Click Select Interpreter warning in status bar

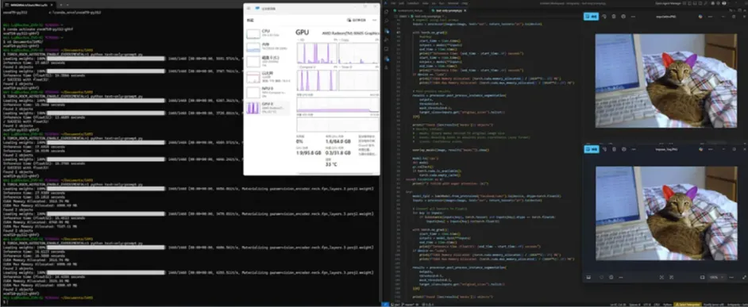(687, 304)
